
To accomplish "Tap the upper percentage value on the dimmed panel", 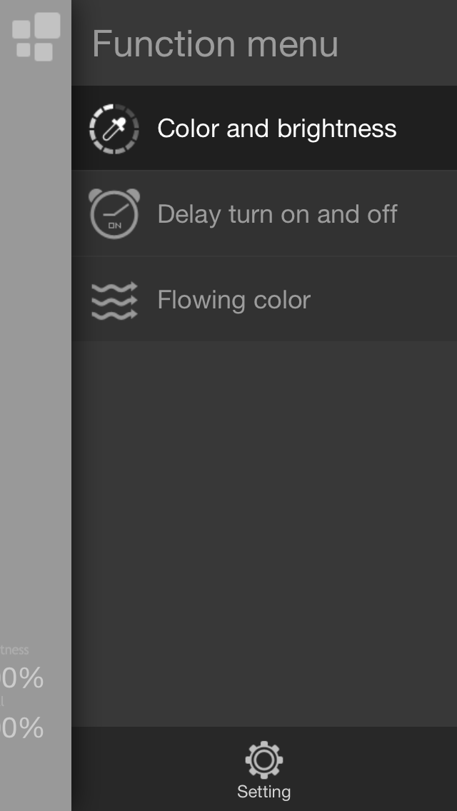I will [21, 678].
